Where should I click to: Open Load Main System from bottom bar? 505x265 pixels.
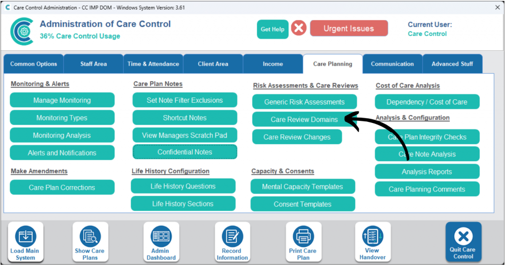click(26, 242)
